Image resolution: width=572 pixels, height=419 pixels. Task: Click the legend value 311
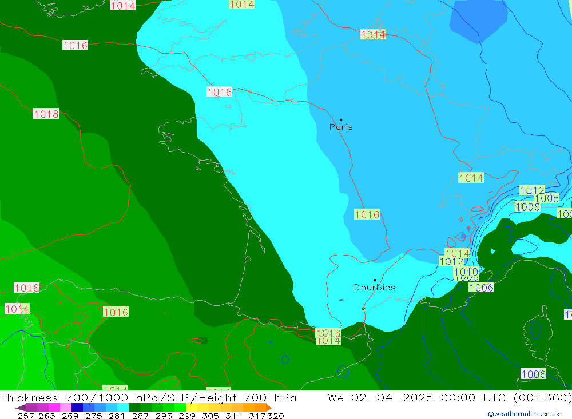(232, 416)
